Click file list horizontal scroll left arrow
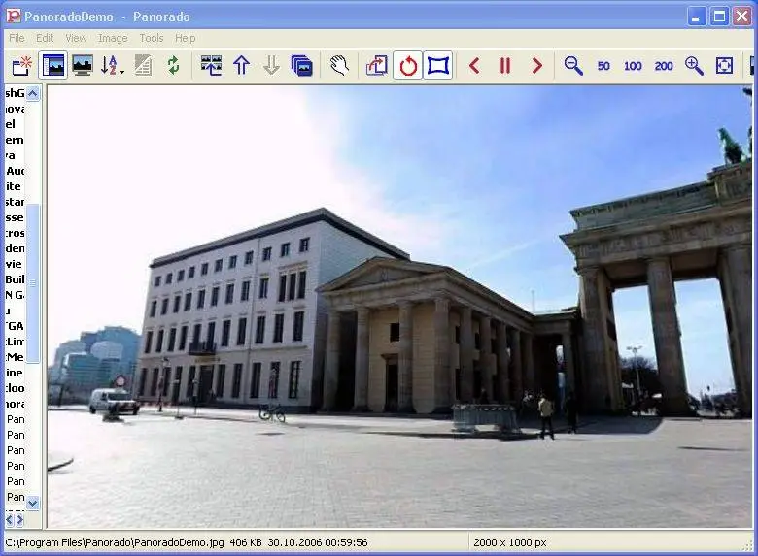The width and height of the screenshot is (758, 556). tap(10, 519)
